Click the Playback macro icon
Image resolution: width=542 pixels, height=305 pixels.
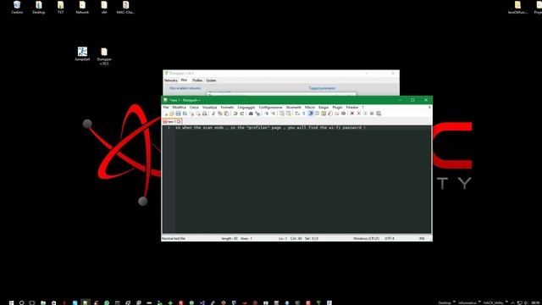(365, 114)
